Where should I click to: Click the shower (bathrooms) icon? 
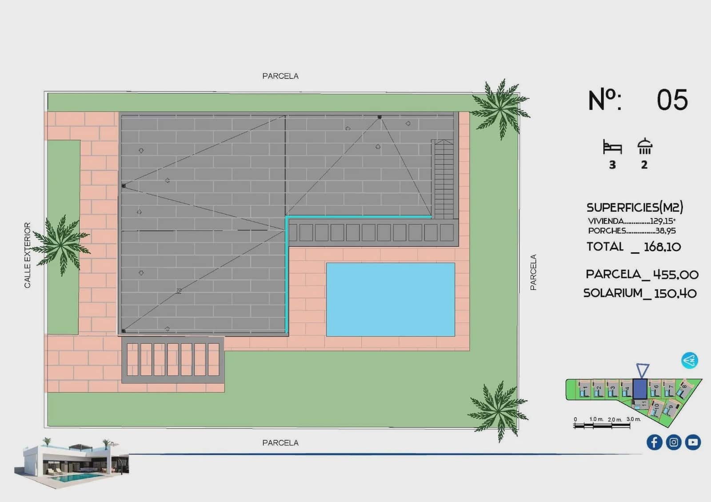pos(644,146)
